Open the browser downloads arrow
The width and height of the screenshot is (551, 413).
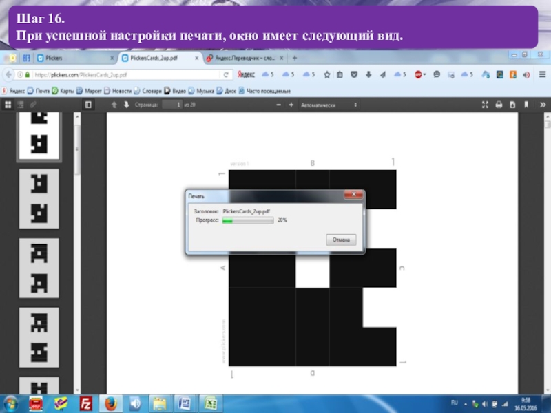368,74
